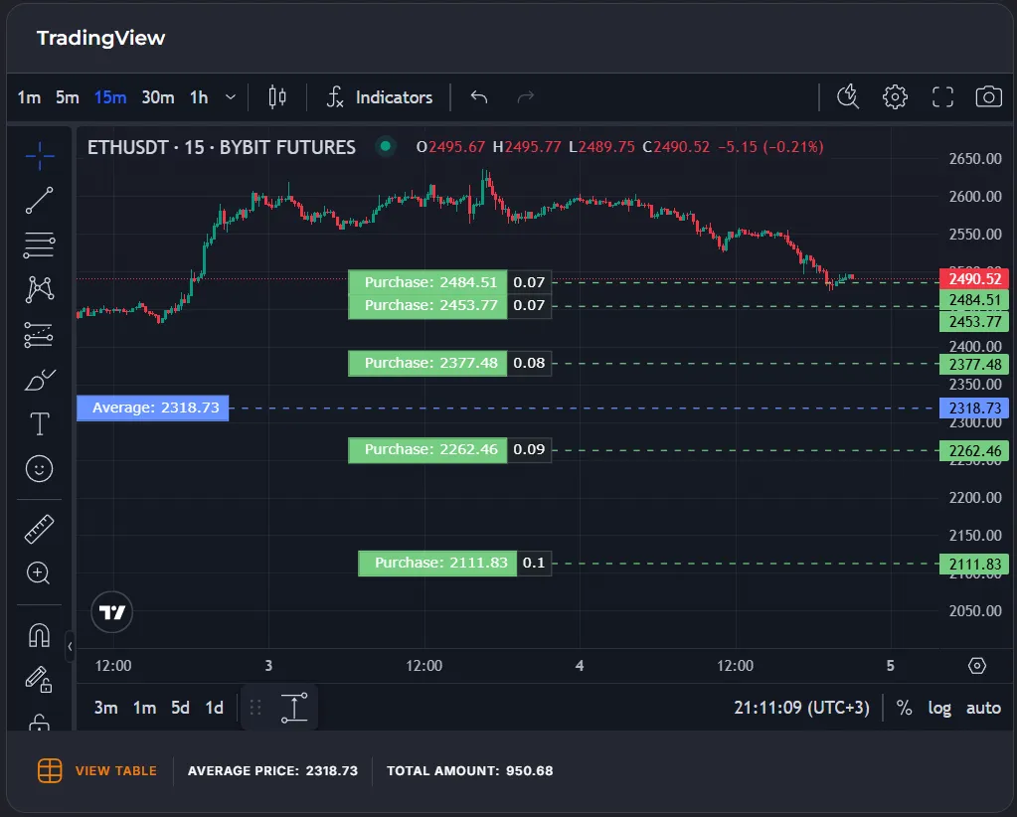Open the Fibonacci retracement tool

(40, 245)
